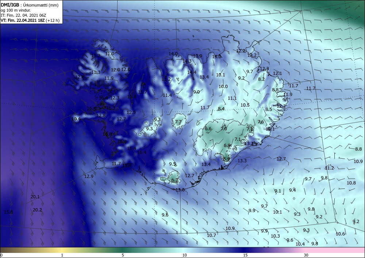The height and width of the screenshot is (258, 365).
Task: Click the 7.0 value on Vatnajökull
Action: pyautogui.click(x=224, y=129)
